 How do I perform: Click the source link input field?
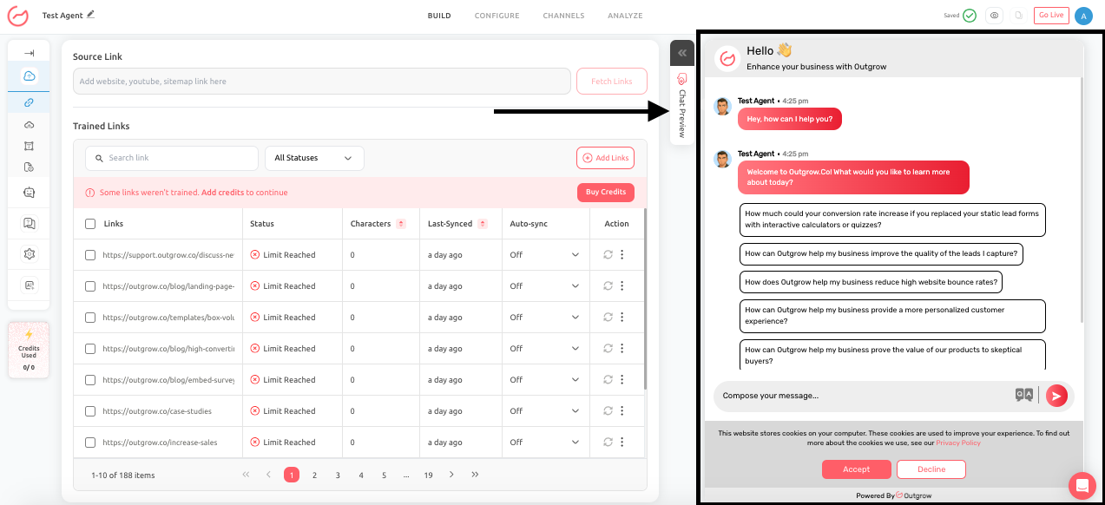[322, 81]
